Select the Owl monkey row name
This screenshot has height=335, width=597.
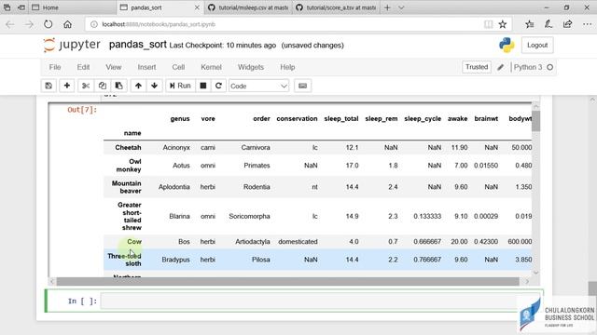pos(129,166)
